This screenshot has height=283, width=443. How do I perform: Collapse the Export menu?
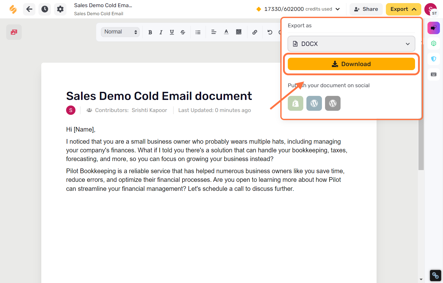[x=403, y=9]
